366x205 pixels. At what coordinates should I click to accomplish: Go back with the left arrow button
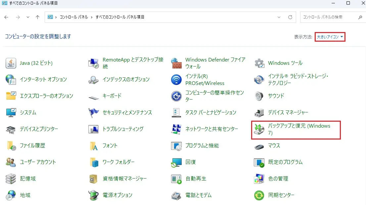[6, 17]
